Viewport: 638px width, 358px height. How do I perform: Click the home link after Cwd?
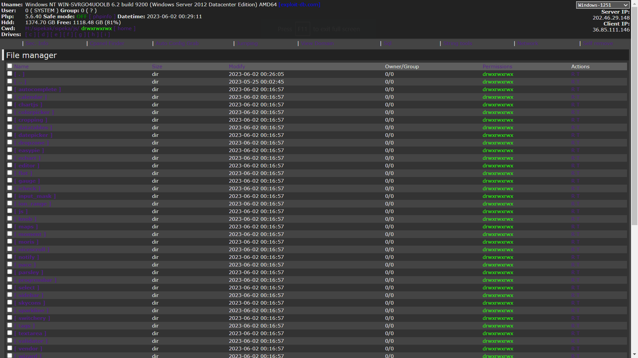[125, 29]
